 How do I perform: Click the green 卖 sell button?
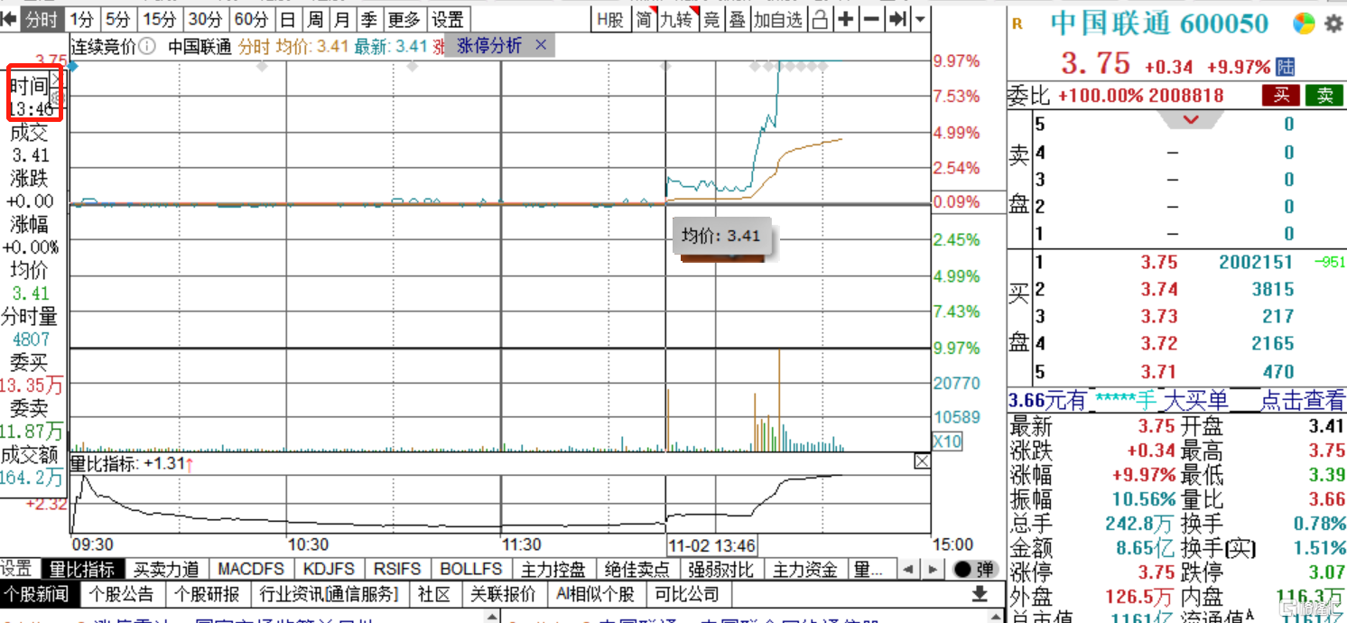1324,96
